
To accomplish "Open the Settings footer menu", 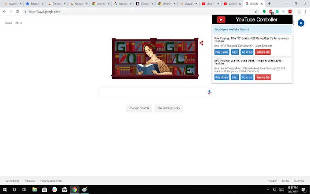I will [299, 181].
